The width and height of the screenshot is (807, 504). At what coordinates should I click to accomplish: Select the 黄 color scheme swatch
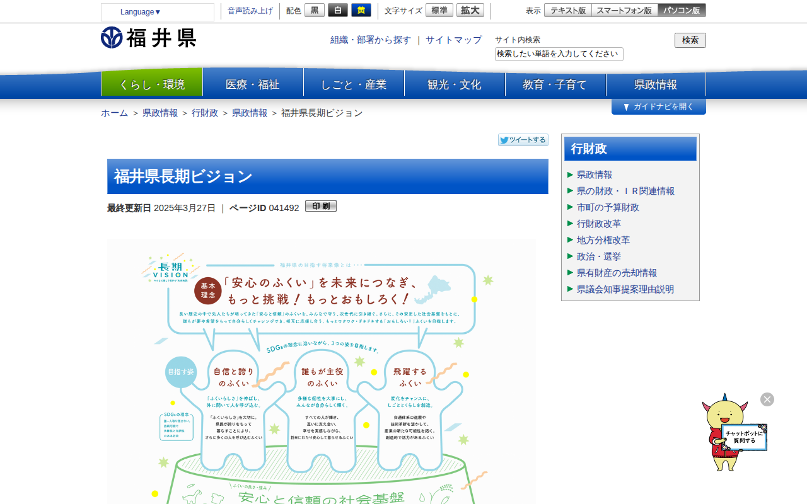(x=361, y=10)
